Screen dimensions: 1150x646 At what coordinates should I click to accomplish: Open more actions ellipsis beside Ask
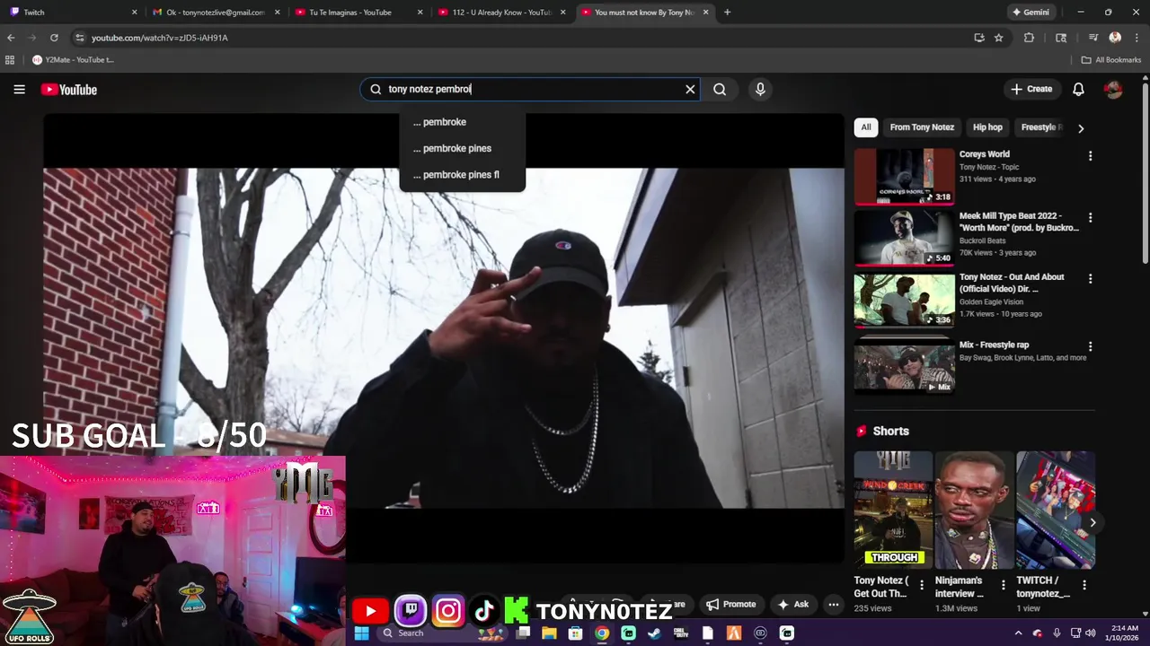click(833, 604)
